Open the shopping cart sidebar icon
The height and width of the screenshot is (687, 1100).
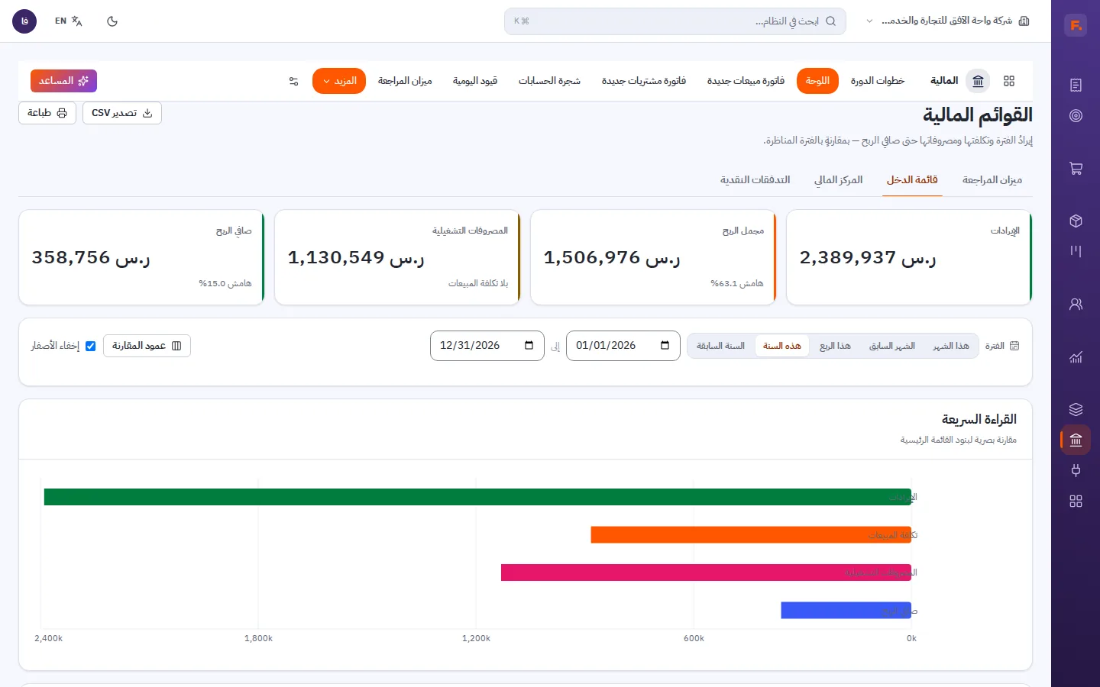tap(1076, 169)
